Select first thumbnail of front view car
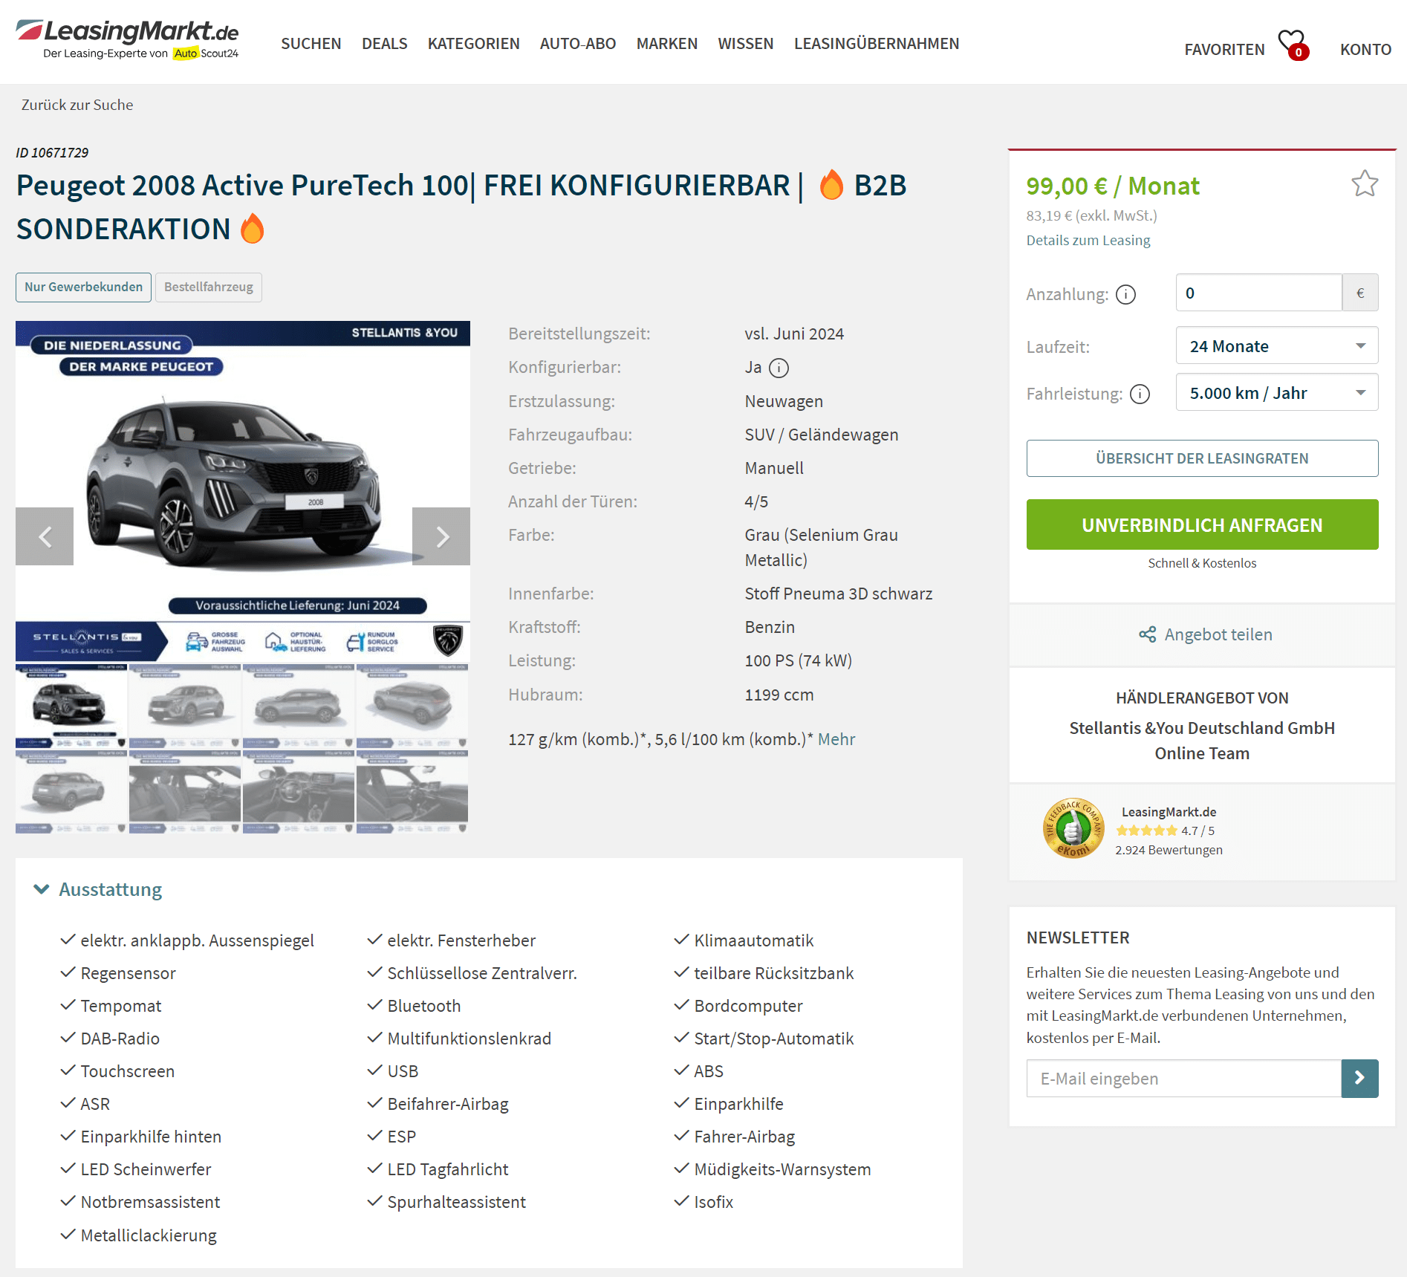This screenshot has width=1407, height=1277. click(71, 706)
